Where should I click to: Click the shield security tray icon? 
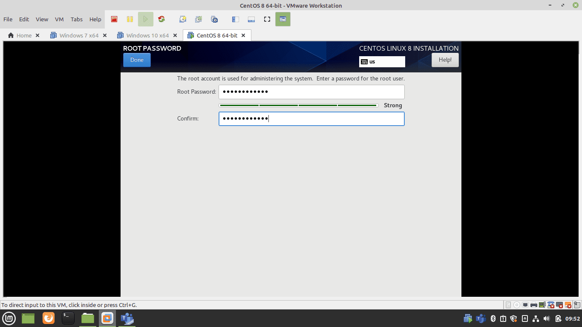(513, 318)
